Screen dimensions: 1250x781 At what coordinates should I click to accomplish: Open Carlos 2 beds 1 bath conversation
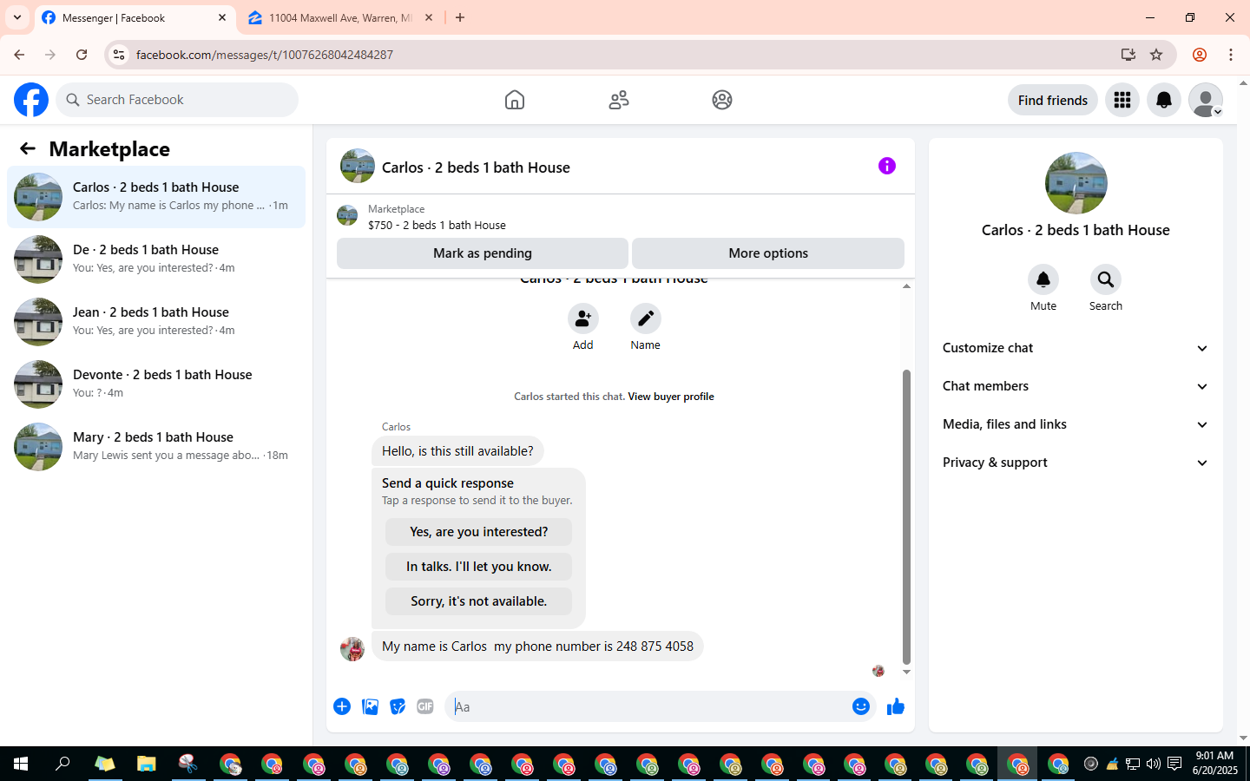coord(156,197)
